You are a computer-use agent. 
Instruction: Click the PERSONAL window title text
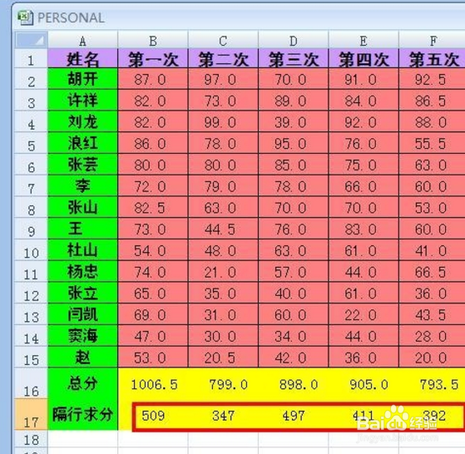pos(72,17)
